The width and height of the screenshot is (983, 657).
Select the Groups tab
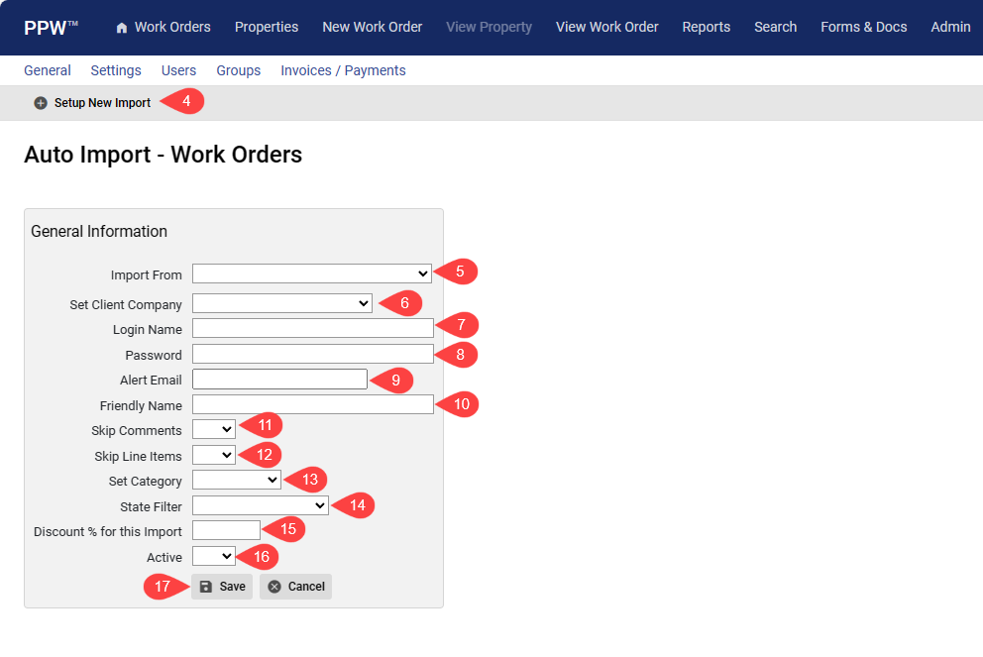click(x=238, y=70)
